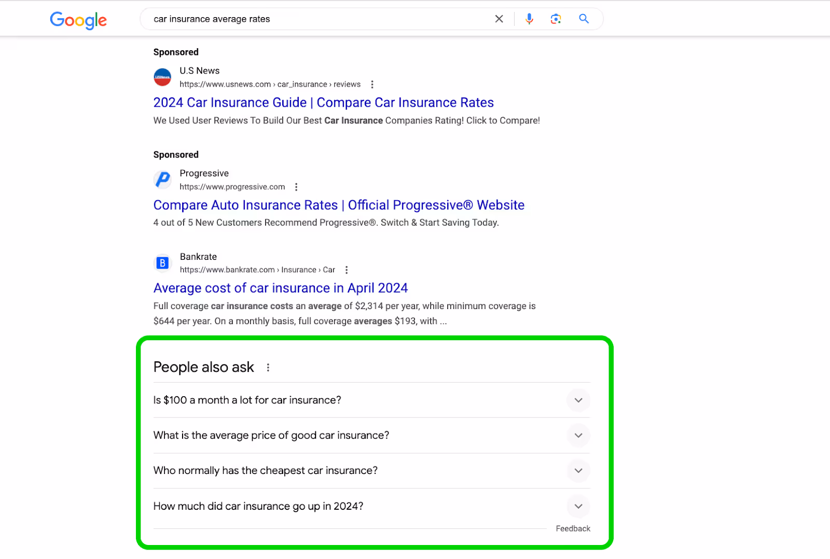Click the question 'Who normally has the cheapest car insurance?'
This screenshot has height=559, width=830.
click(x=266, y=471)
